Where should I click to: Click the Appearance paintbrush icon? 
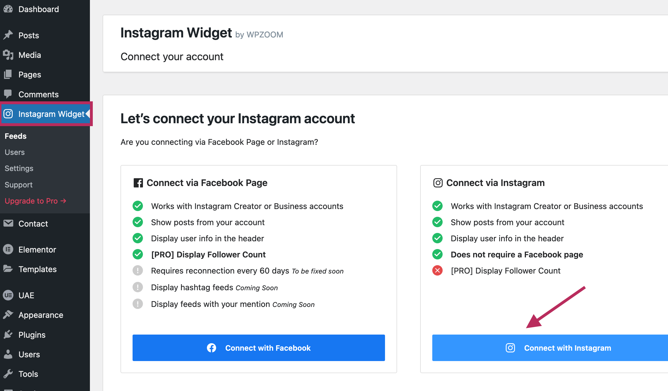click(8, 315)
